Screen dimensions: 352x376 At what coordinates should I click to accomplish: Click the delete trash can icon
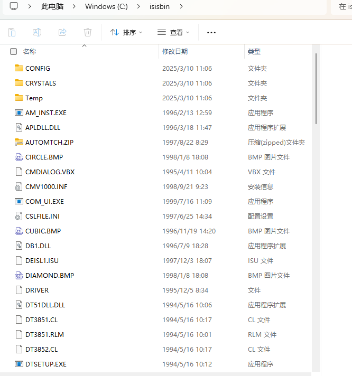88,32
